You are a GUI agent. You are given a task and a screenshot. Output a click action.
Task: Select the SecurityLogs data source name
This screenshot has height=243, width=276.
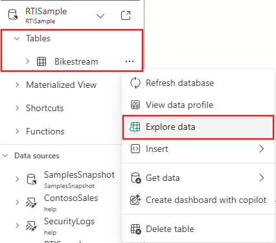pos(69,221)
